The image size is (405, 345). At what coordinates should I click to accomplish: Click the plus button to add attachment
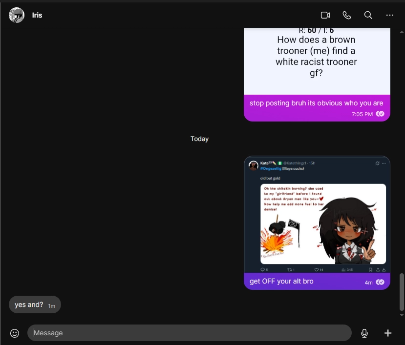[388, 333]
